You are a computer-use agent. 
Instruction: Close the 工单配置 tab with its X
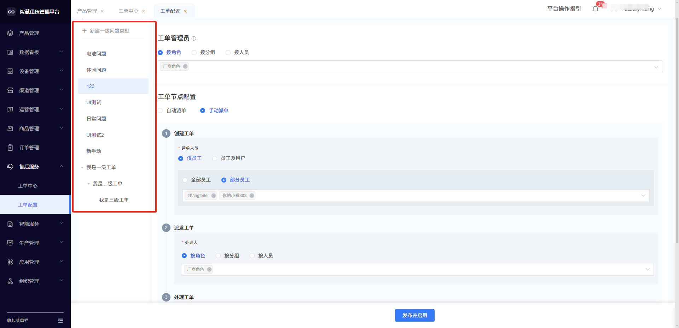[x=185, y=11]
